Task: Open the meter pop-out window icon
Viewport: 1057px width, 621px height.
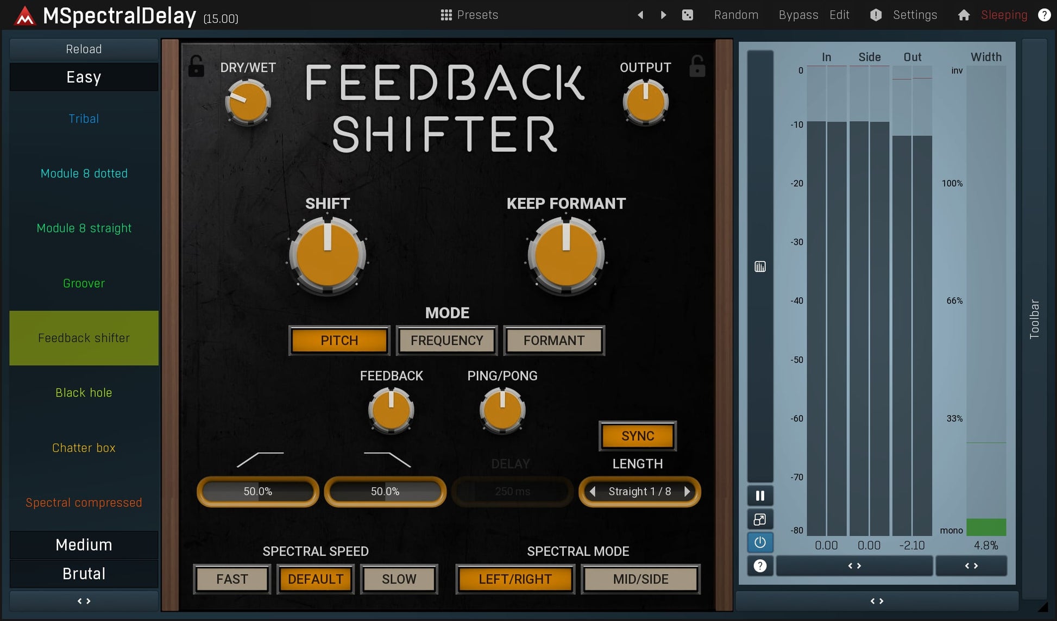Action: pos(760,519)
